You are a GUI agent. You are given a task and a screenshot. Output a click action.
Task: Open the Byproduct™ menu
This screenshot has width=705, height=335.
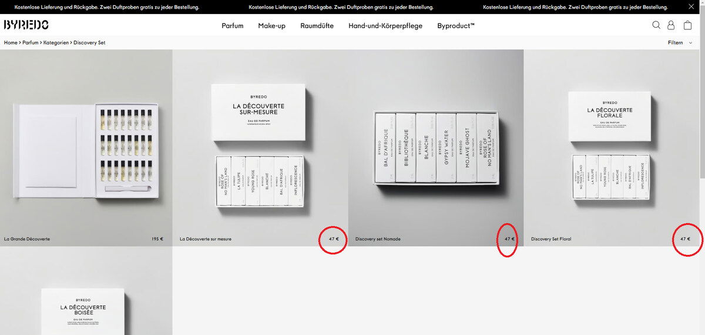click(x=456, y=26)
